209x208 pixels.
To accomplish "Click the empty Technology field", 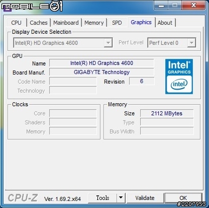I will point(73,90).
